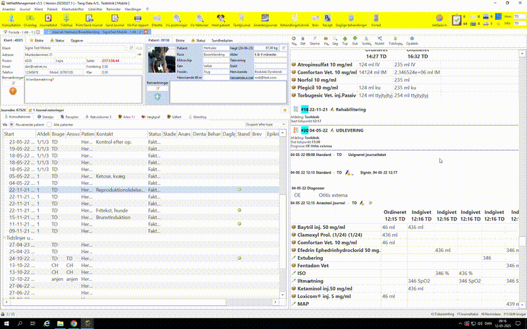Click the Tidslinje toolbar icon
Image resolution: width=527 pixels, height=329 pixels.
[x=67, y=20]
